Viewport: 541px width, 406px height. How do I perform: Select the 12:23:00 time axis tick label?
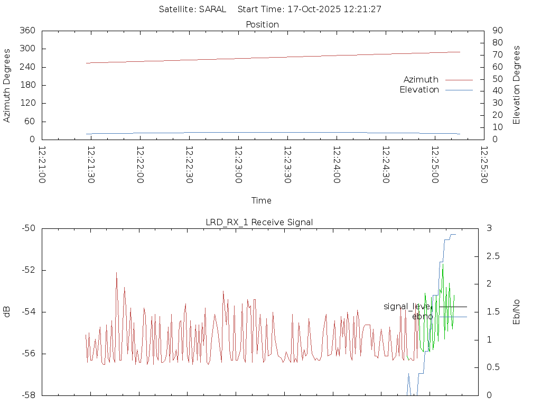click(238, 165)
